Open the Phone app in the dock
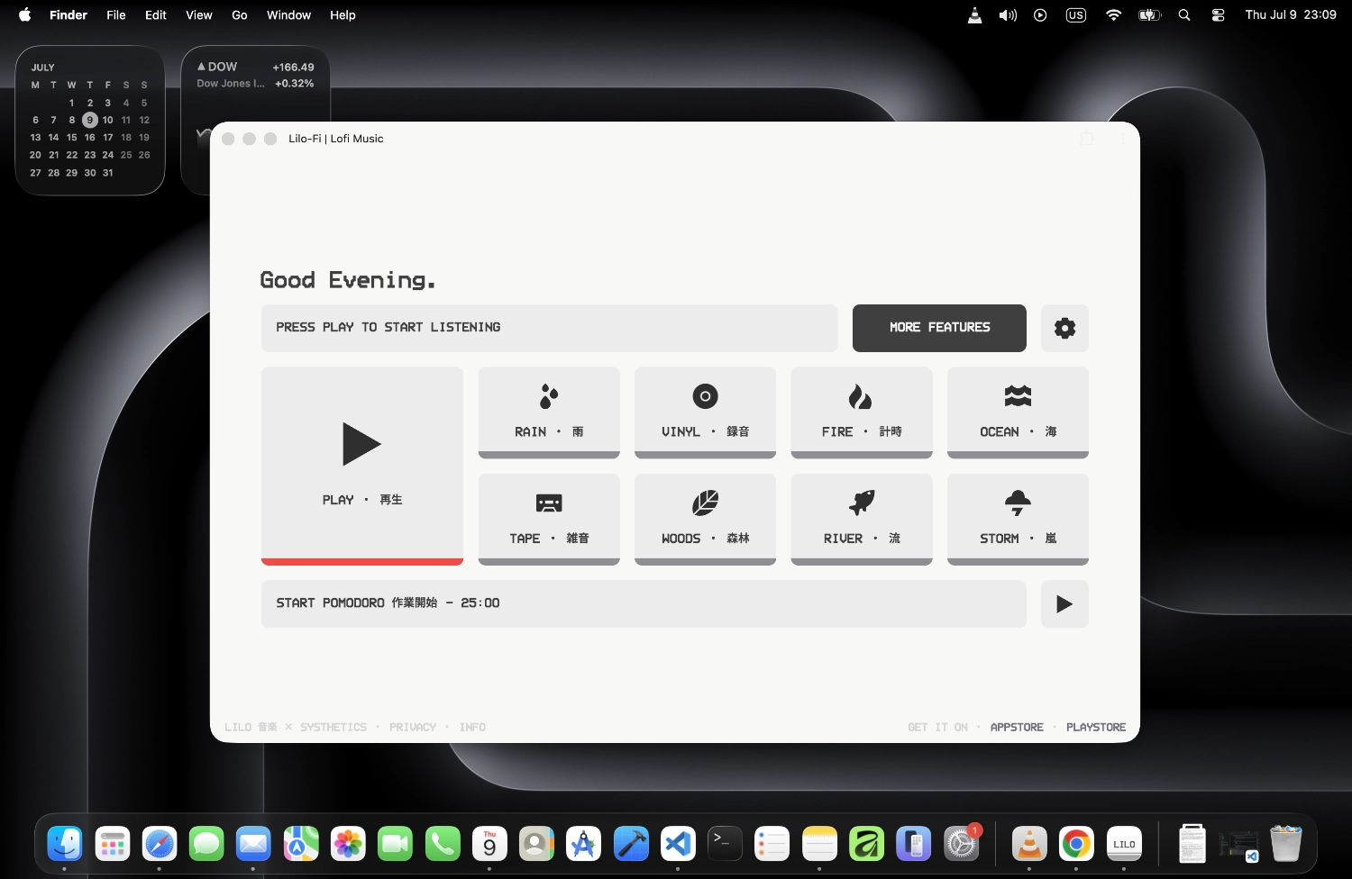The image size is (1352, 879). 443,844
